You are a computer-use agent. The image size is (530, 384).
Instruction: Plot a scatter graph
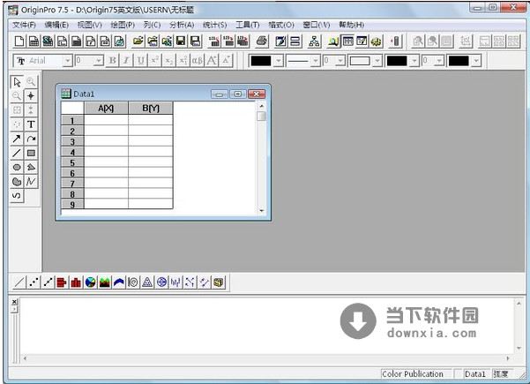[x=34, y=282]
